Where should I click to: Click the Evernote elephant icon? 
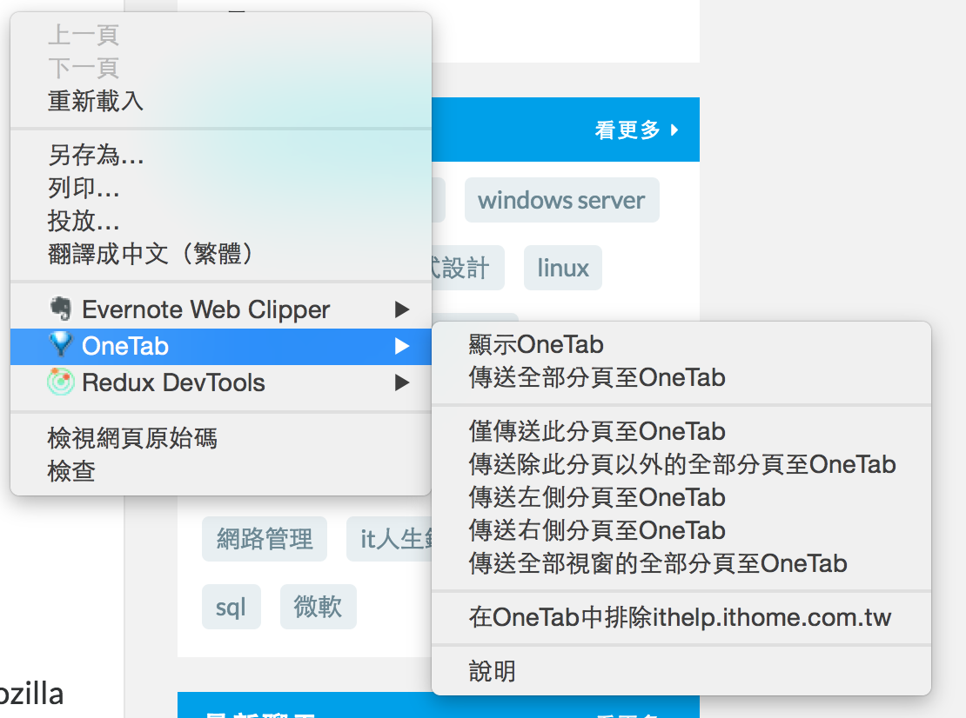point(60,309)
